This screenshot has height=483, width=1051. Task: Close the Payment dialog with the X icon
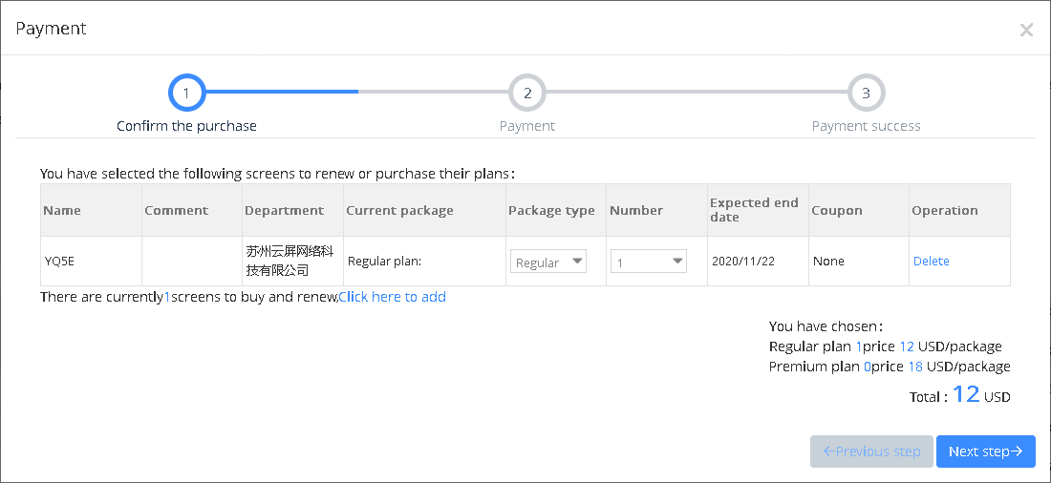pos(1026,30)
